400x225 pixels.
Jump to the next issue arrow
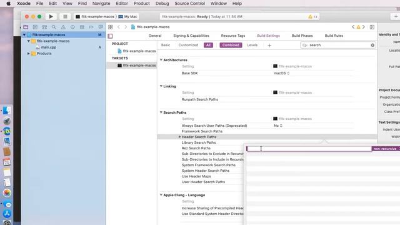pyautogui.click(x=364, y=27)
